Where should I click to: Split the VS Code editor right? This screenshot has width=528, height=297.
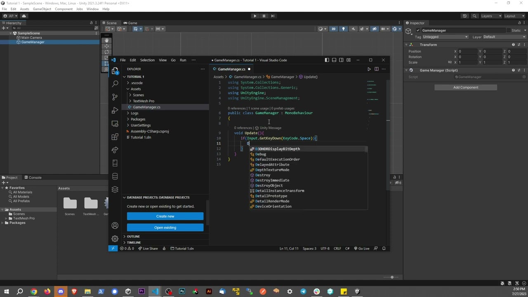[376, 69]
